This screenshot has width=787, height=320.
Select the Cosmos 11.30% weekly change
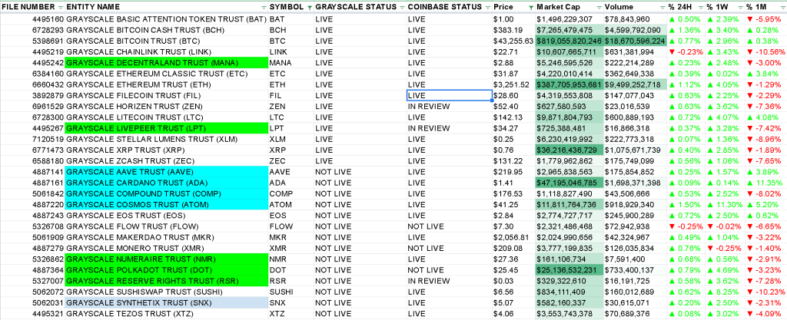pos(725,204)
